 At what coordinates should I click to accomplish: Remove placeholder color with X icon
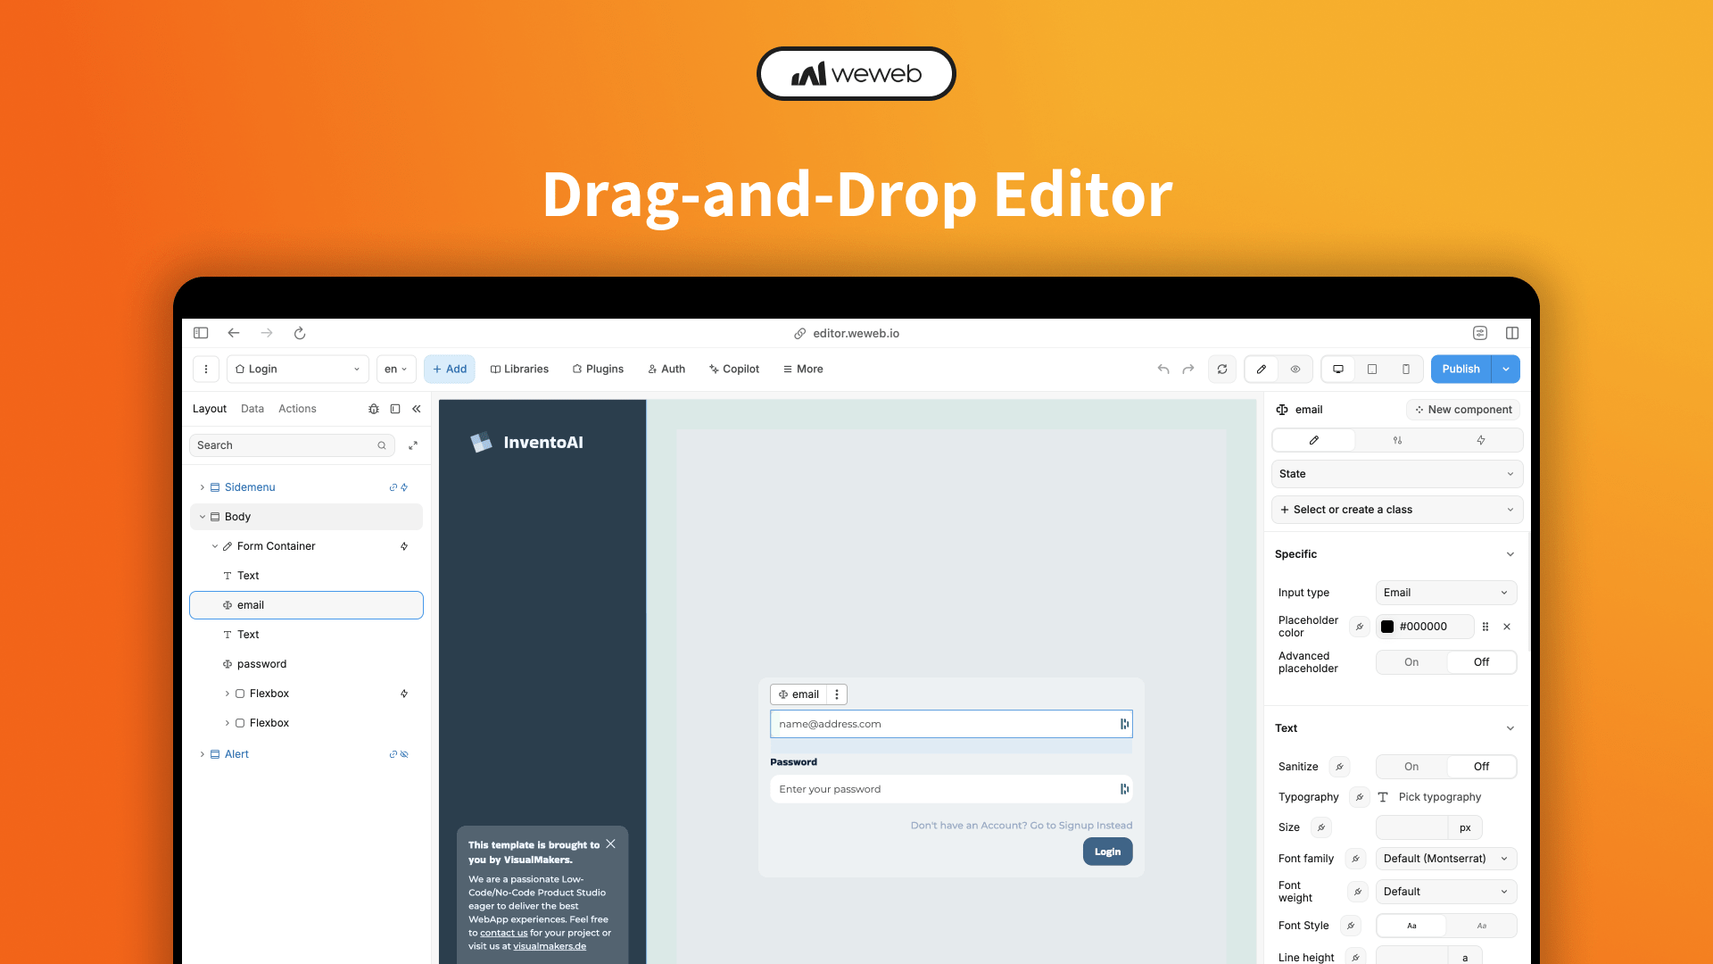click(x=1507, y=627)
